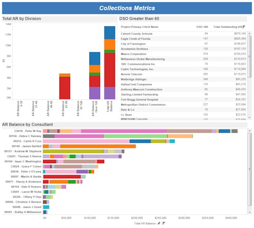Click the DSO table scroll-up arrow

(x=249, y=33)
